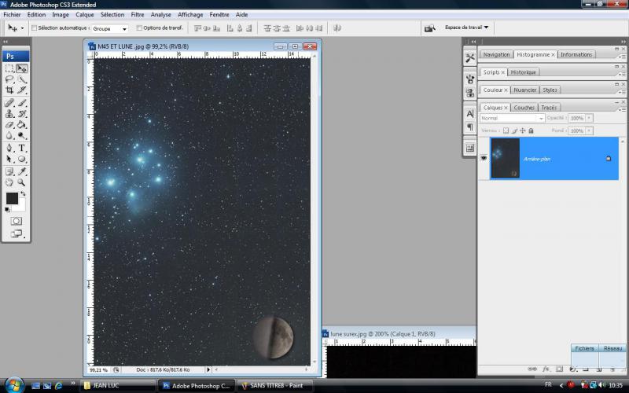The height and width of the screenshot is (393, 629).
Task: Open the Tool Presets collapsed panel icon
Action: click(x=469, y=58)
